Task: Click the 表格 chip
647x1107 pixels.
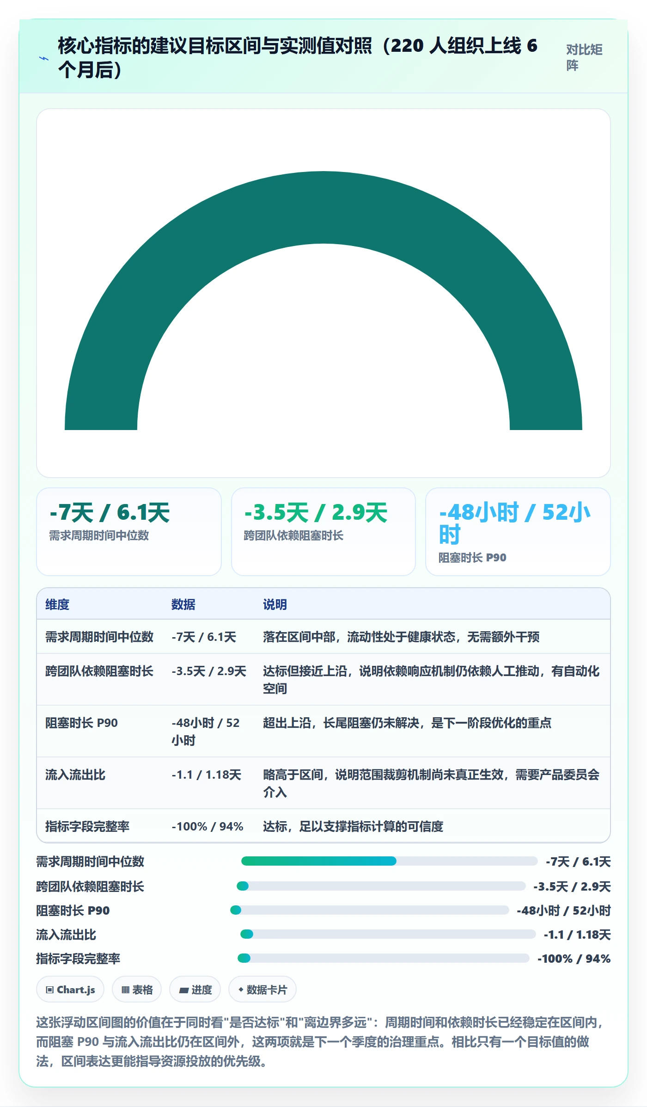Action: point(137,990)
